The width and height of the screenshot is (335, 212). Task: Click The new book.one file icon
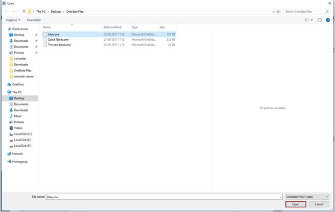pos(45,45)
